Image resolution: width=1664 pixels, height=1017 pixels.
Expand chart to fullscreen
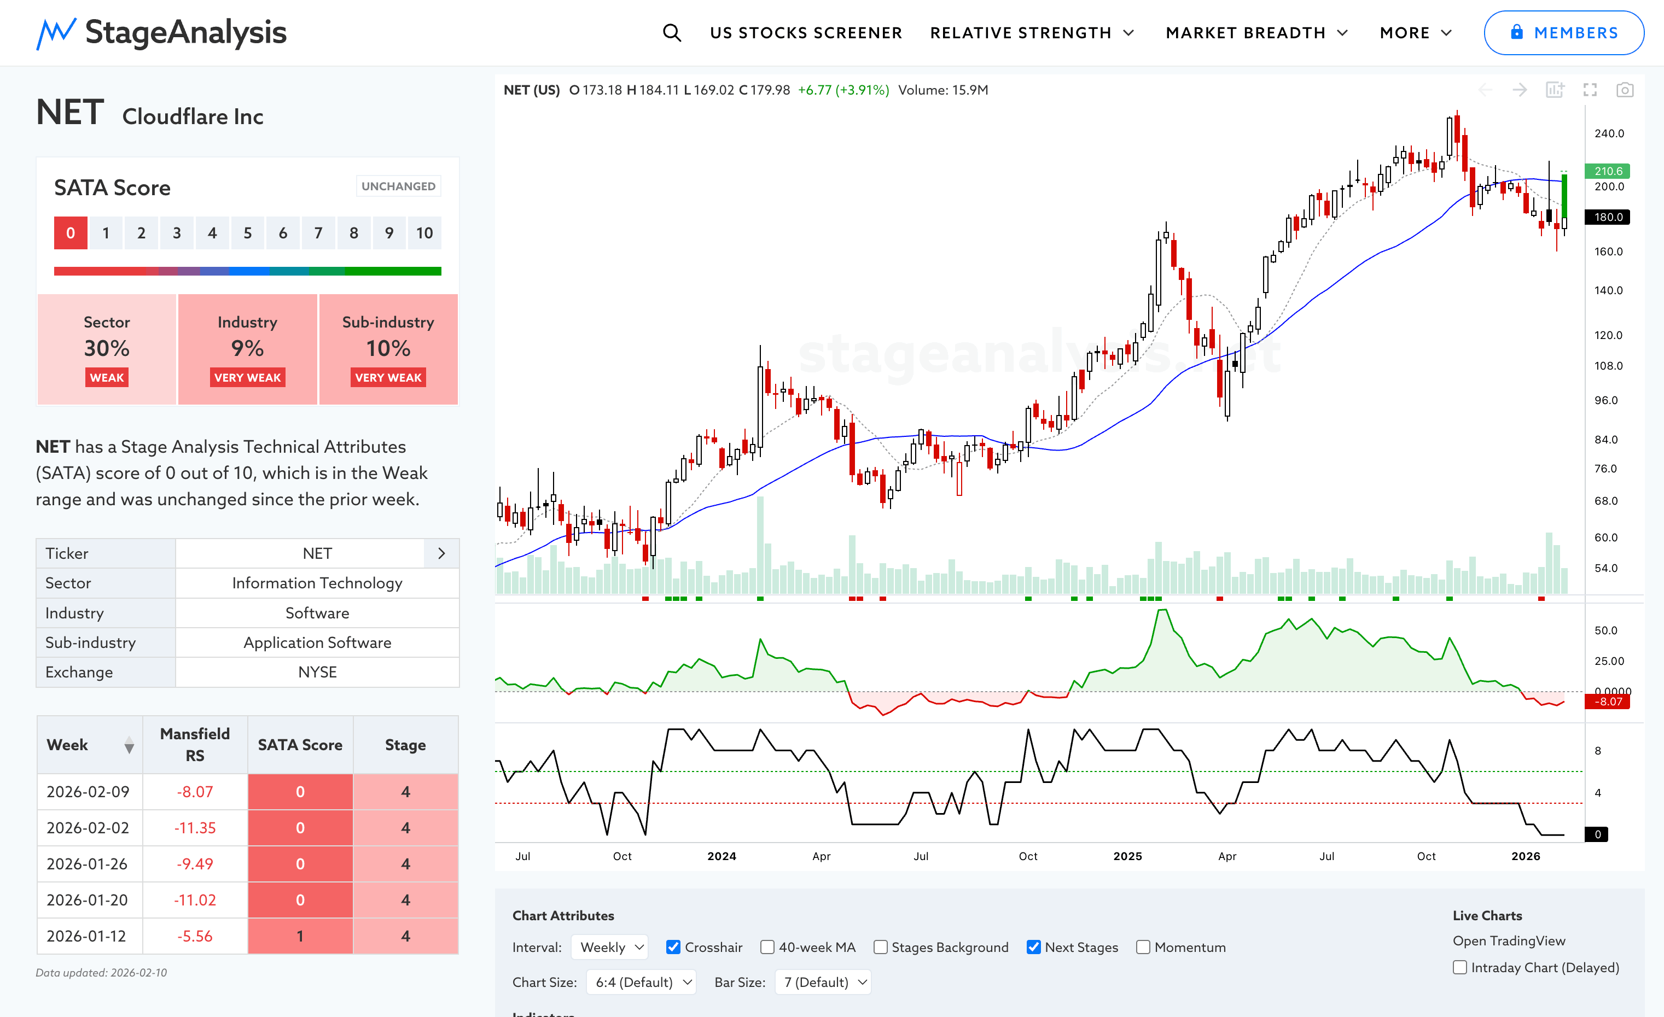[1590, 90]
